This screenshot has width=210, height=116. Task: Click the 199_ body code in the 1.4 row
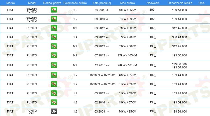153,37
